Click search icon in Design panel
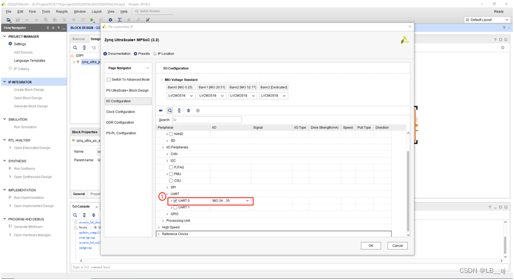 (75, 47)
